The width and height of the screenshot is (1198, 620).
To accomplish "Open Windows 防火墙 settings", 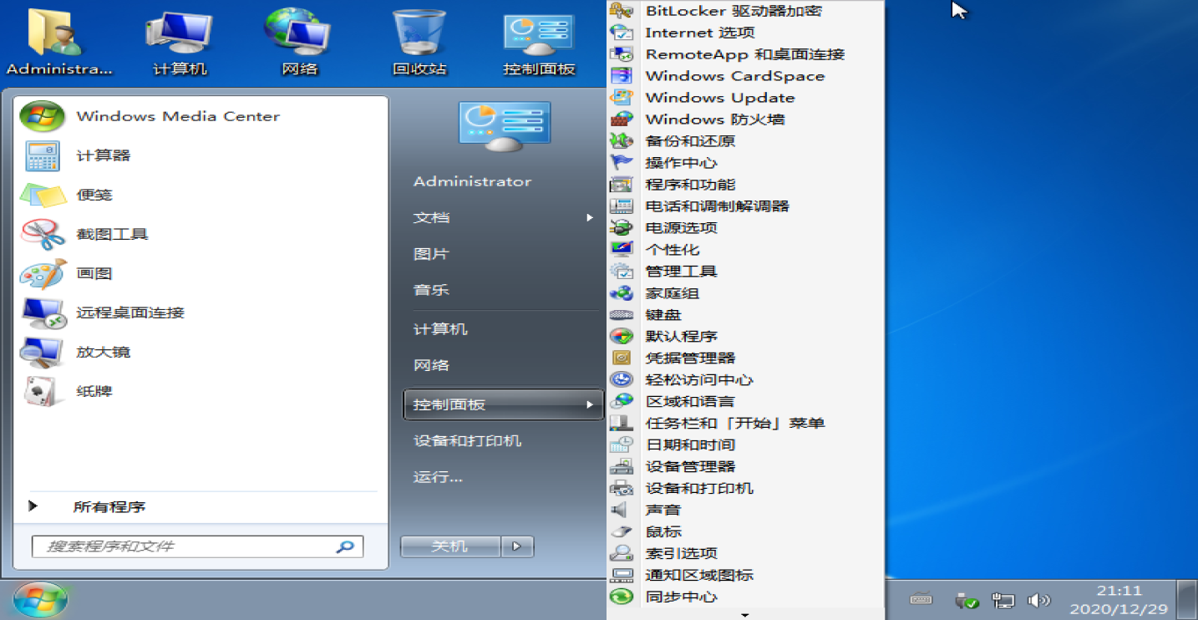I will pos(745,119).
